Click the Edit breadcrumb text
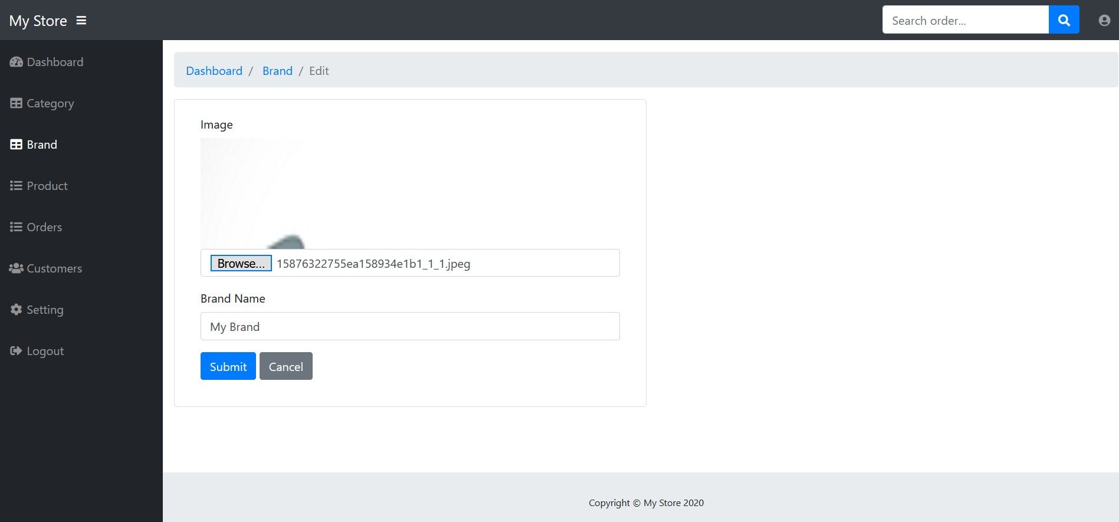 coord(319,71)
